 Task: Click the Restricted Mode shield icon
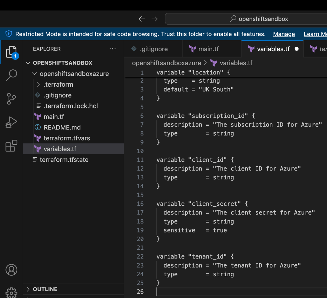[x=9, y=34]
